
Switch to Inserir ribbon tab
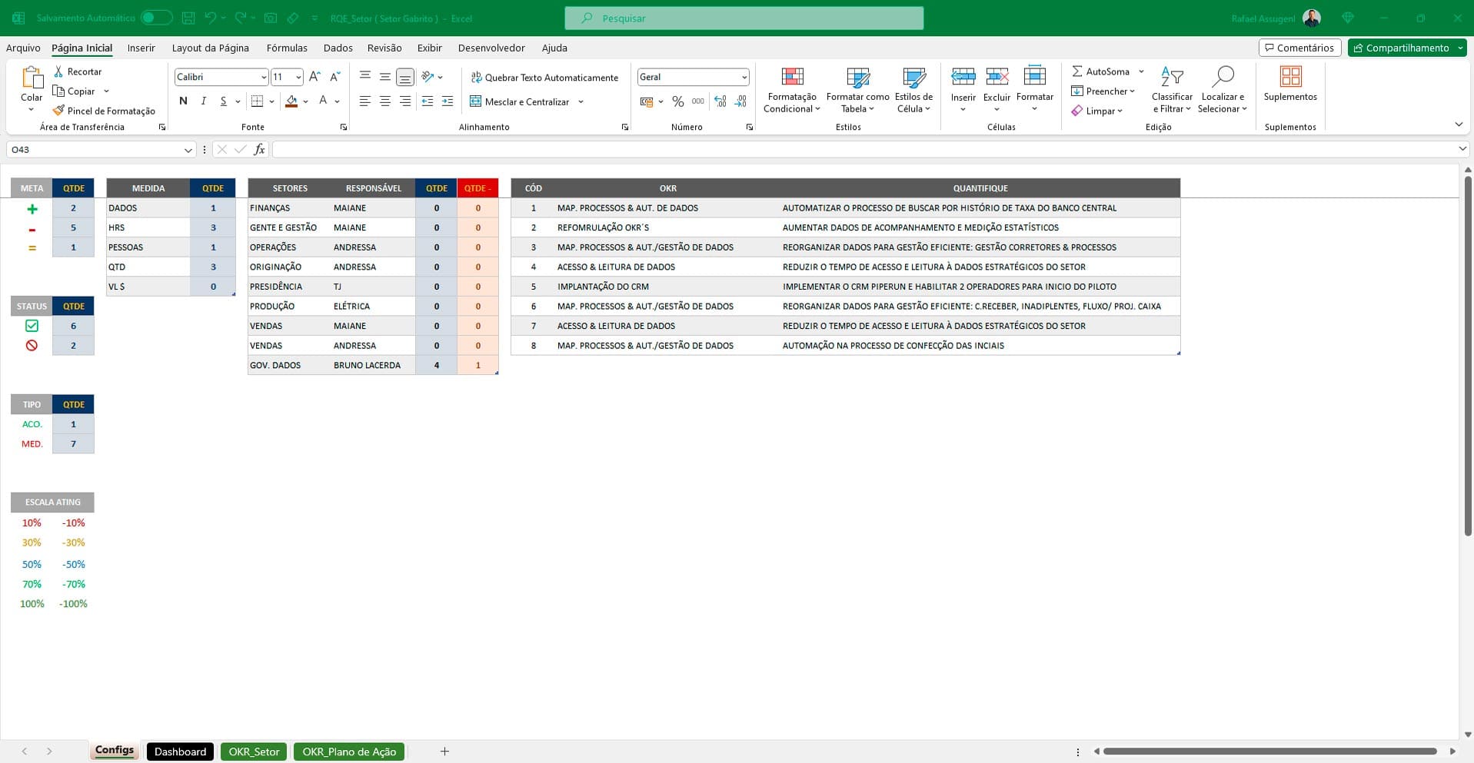click(x=141, y=48)
